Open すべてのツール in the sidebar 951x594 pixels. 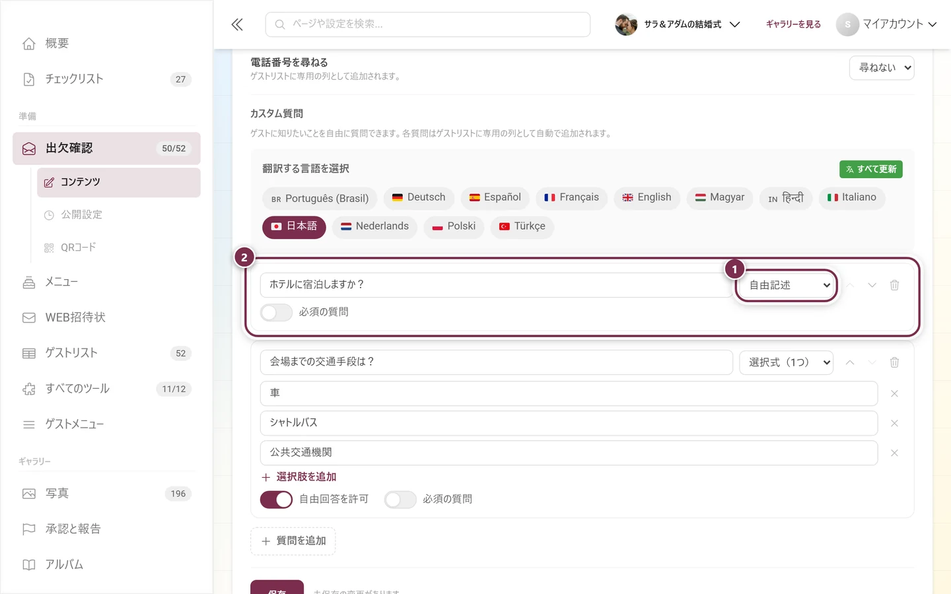[x=106, y=389]
